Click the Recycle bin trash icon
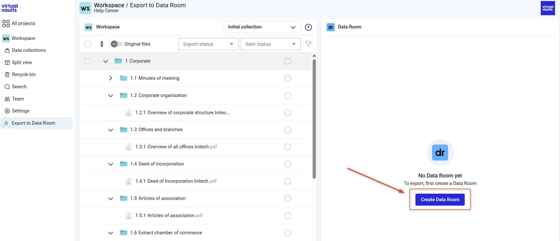 (x=7, y=75)
